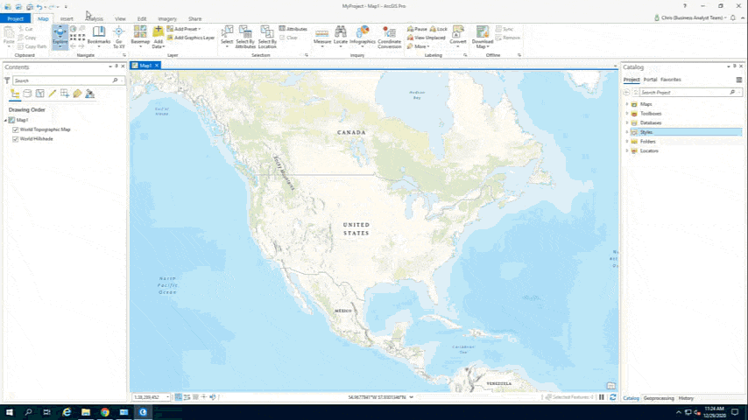The height and width of the screenshot is (420, 748).
Task: Click Add Graphics Layer
Action: tap(190, 38)
